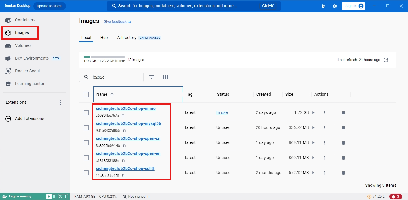Copy image ID c1318f33188e
This screenshot has height=200, width=408.
pyautogui.click(x=123, y=161)
